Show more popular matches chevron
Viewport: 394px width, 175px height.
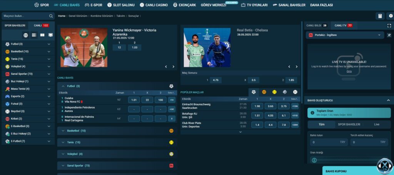click(x=240, y=132)
